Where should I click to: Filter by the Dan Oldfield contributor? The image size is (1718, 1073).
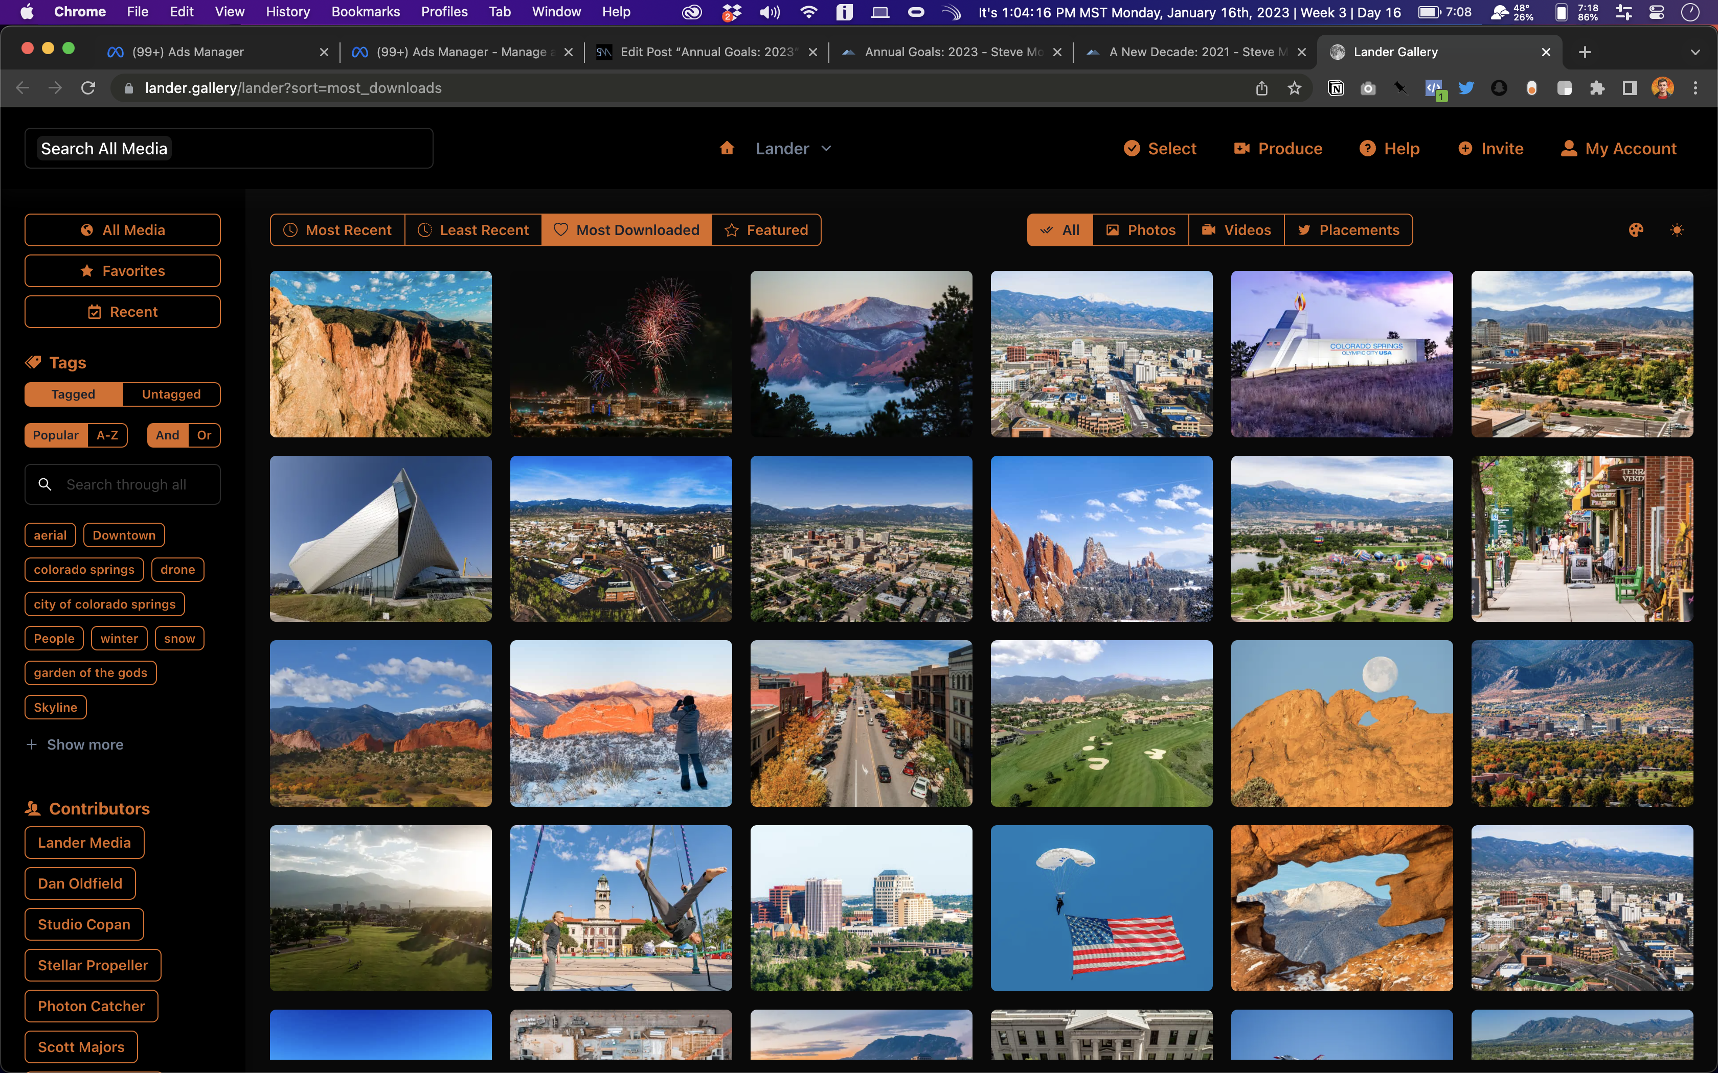click(x=80, y=883)
